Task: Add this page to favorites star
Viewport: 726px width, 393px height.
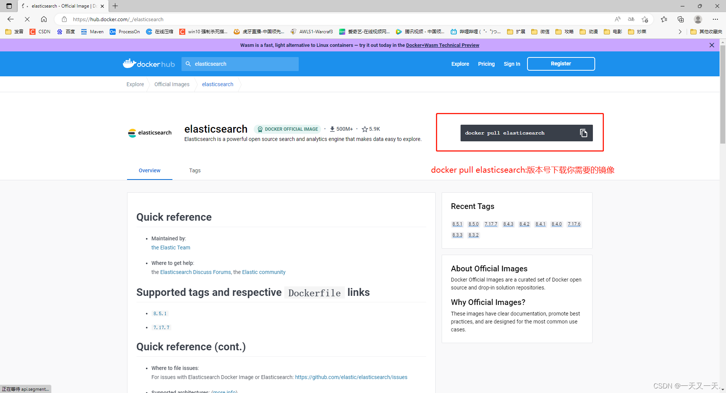Action: coord(645,19)
